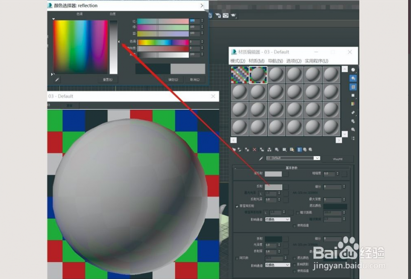
Task: Toggle the 阿贝数 checkbox
Action: click(237, 258)
